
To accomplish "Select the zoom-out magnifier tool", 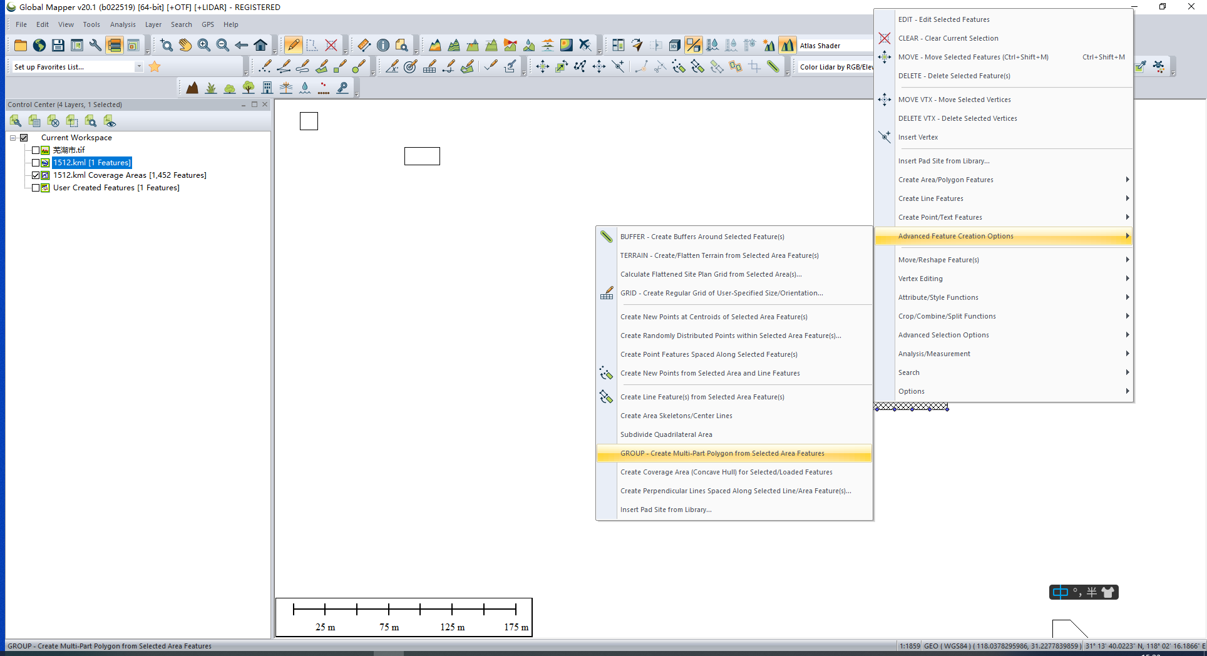I will (223, 45).
